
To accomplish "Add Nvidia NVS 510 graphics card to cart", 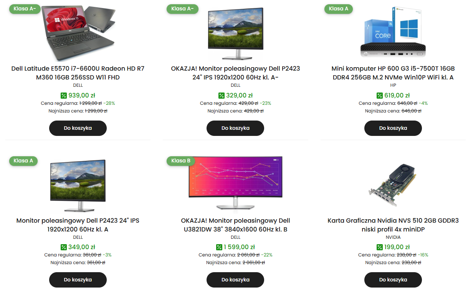I will 393,279.
